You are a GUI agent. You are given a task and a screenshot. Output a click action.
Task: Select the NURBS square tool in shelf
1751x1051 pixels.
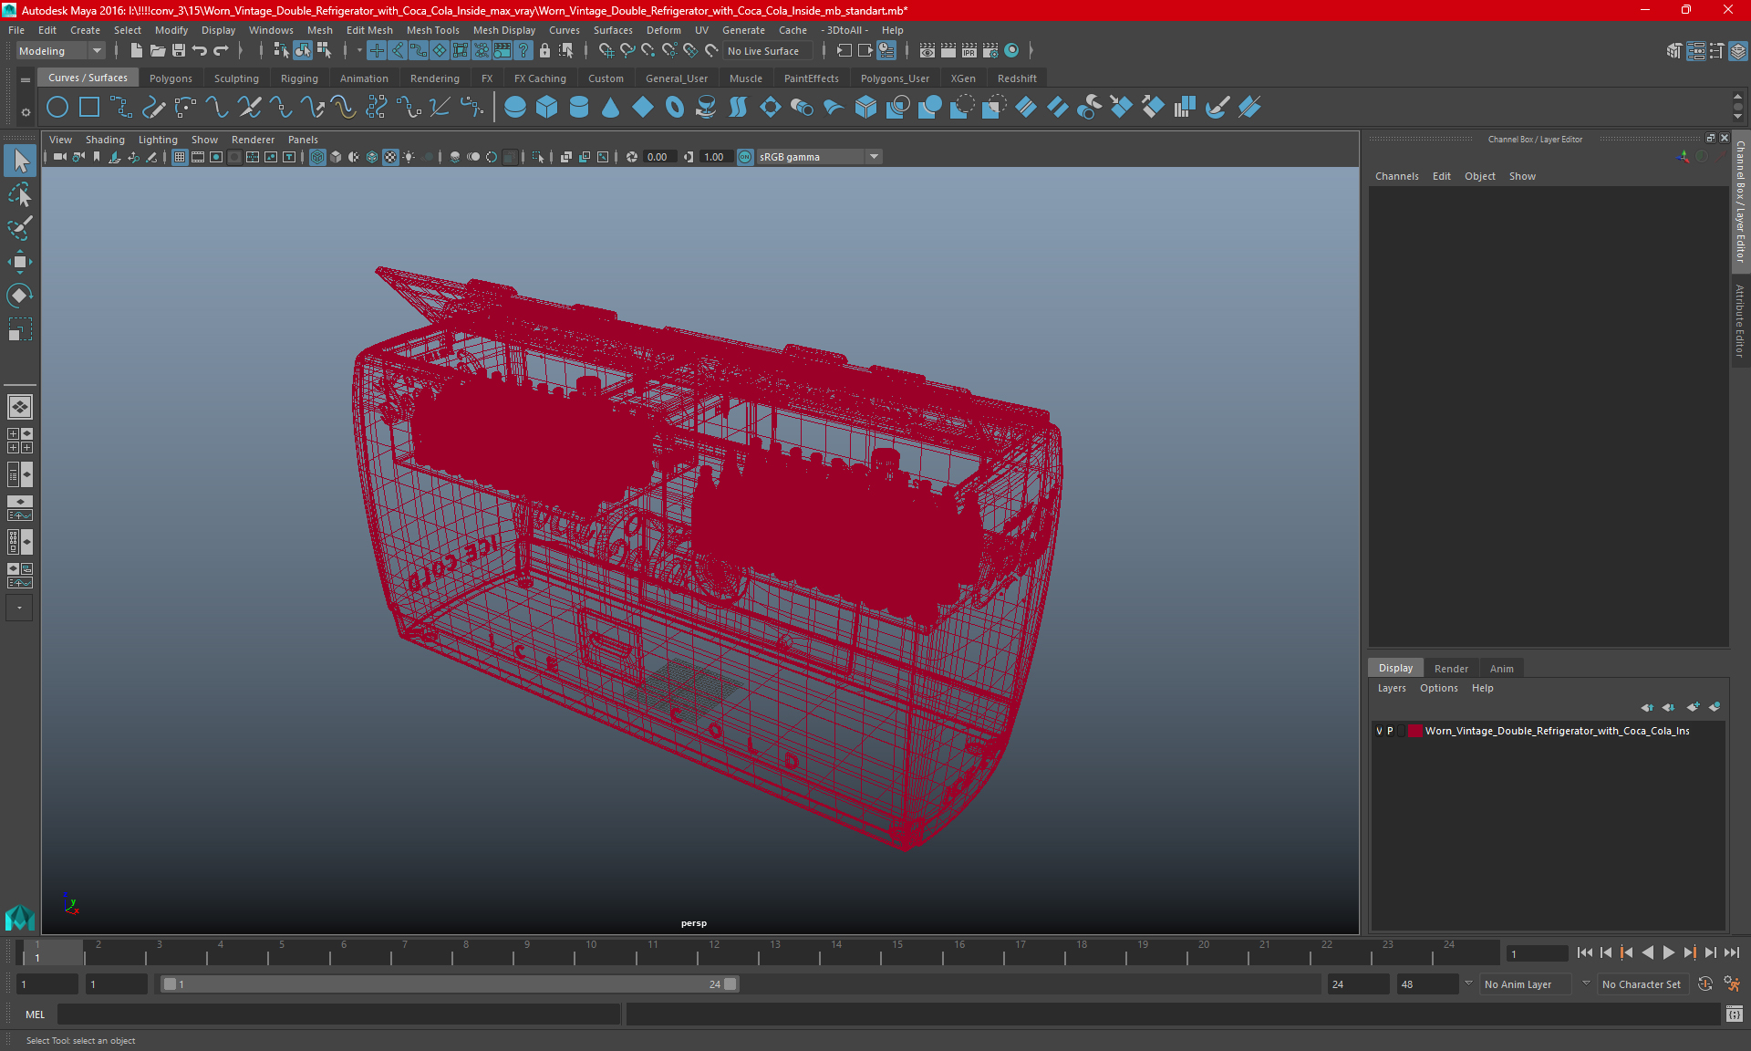(x=89, y=108)
